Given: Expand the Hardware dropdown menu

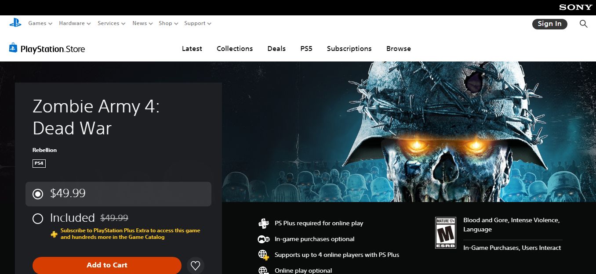Looking at the screenshot, I should pyautogui.click(x=75, y=23).
